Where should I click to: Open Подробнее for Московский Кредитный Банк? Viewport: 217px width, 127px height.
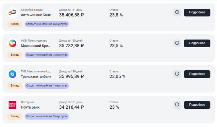[x=197, y=43]
